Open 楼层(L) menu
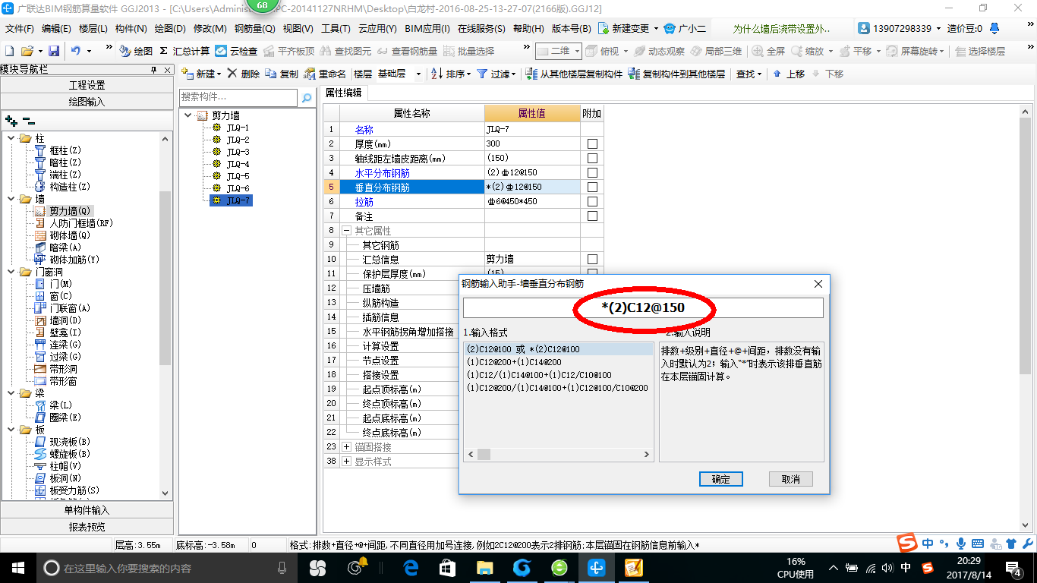The height and width of the screenshot is (583, 1037). click(x=93, y=29)
